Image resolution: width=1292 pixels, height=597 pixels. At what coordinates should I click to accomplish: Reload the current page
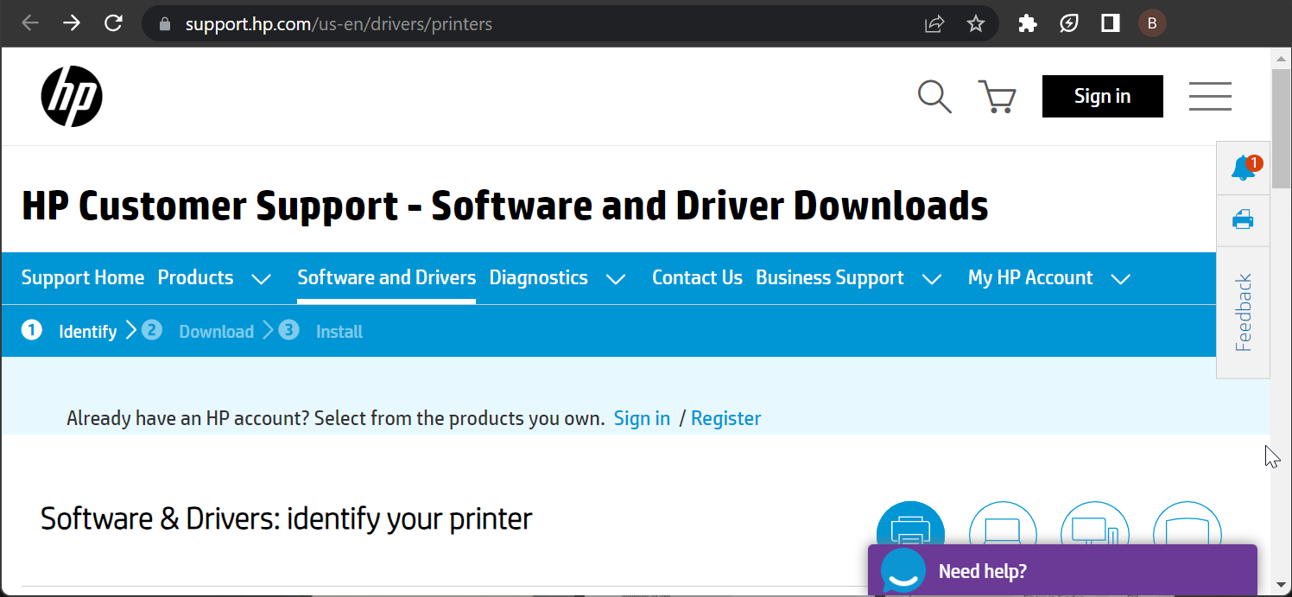pos(113,23)
